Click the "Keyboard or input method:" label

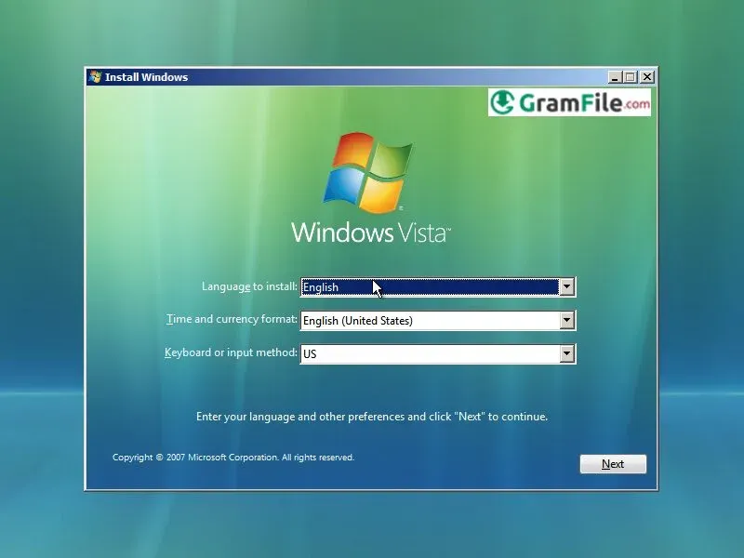click(x=231, y=352)
